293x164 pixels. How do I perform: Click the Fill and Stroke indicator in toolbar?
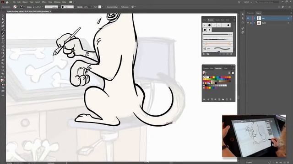coord(3,81)
